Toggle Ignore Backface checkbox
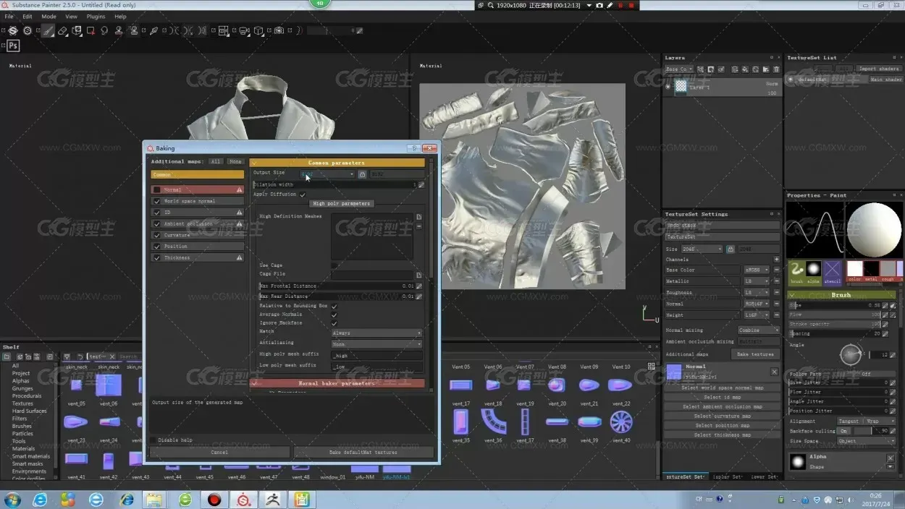 pyautogui.click(x=334, y=323)
